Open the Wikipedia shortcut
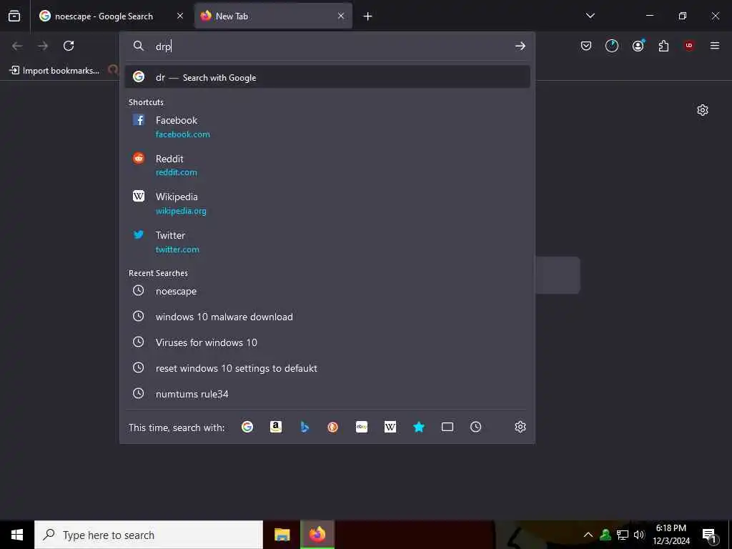The height and width of the screenshot is (549, 732). tap(327, 204)
